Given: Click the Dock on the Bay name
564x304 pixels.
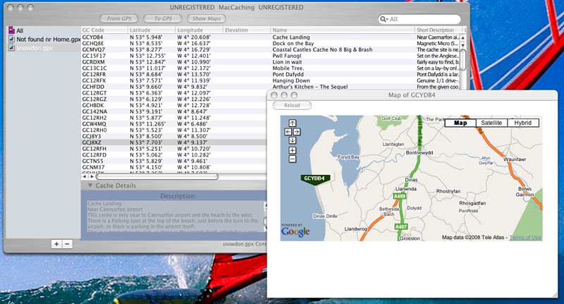Looking at the screenshot, I should click(293, 43).
